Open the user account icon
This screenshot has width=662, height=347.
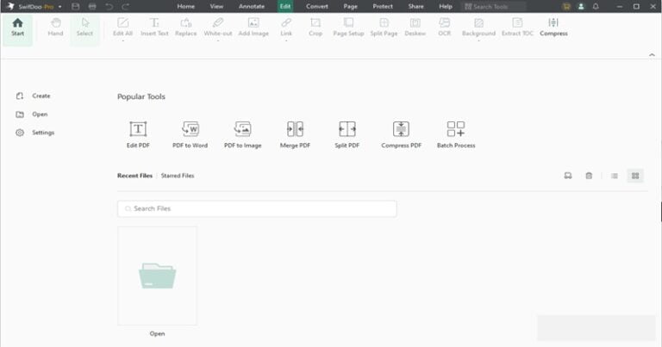pos(581,6)
